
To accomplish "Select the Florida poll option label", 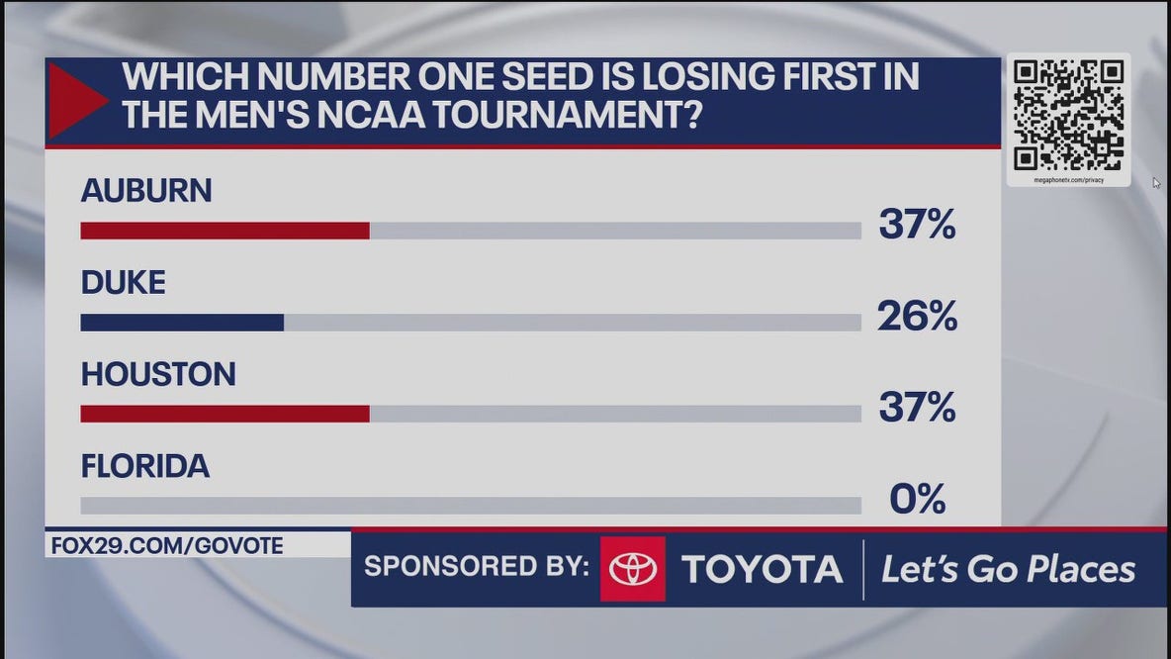I will click(x=145, y=466).
